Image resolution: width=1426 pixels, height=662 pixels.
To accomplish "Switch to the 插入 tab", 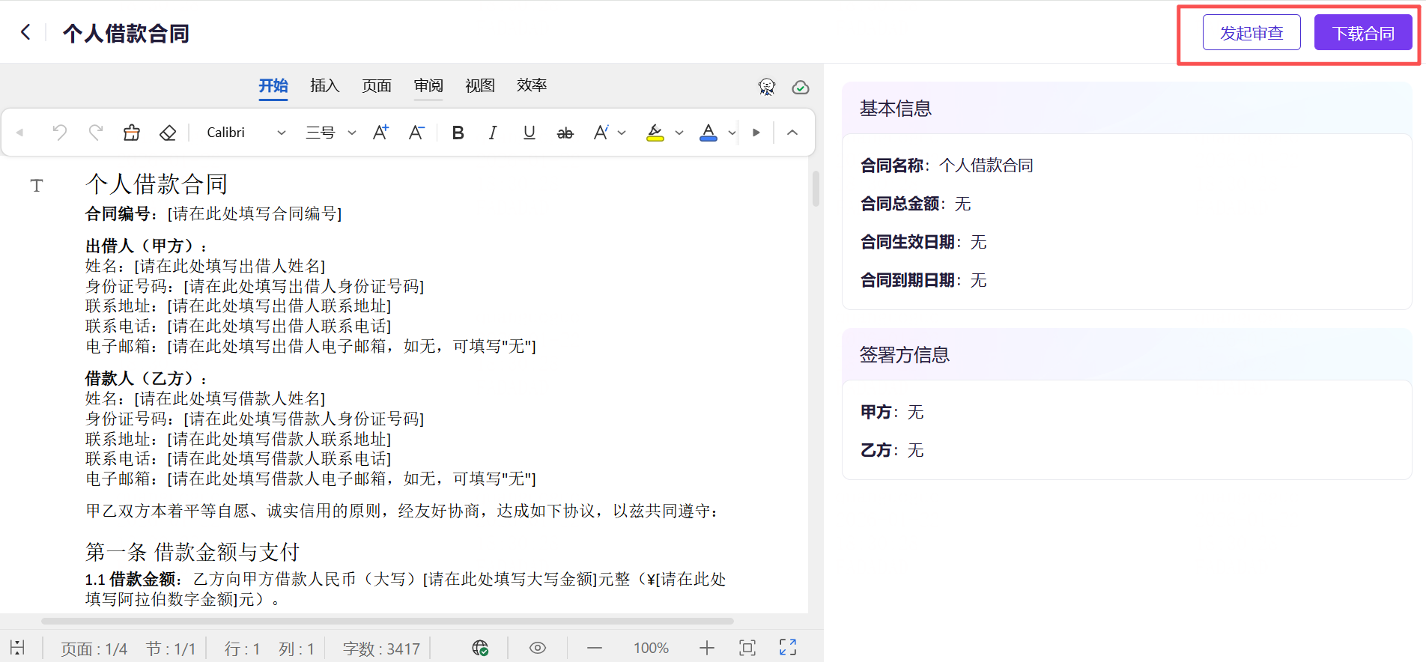I will [x=325, y=85].
